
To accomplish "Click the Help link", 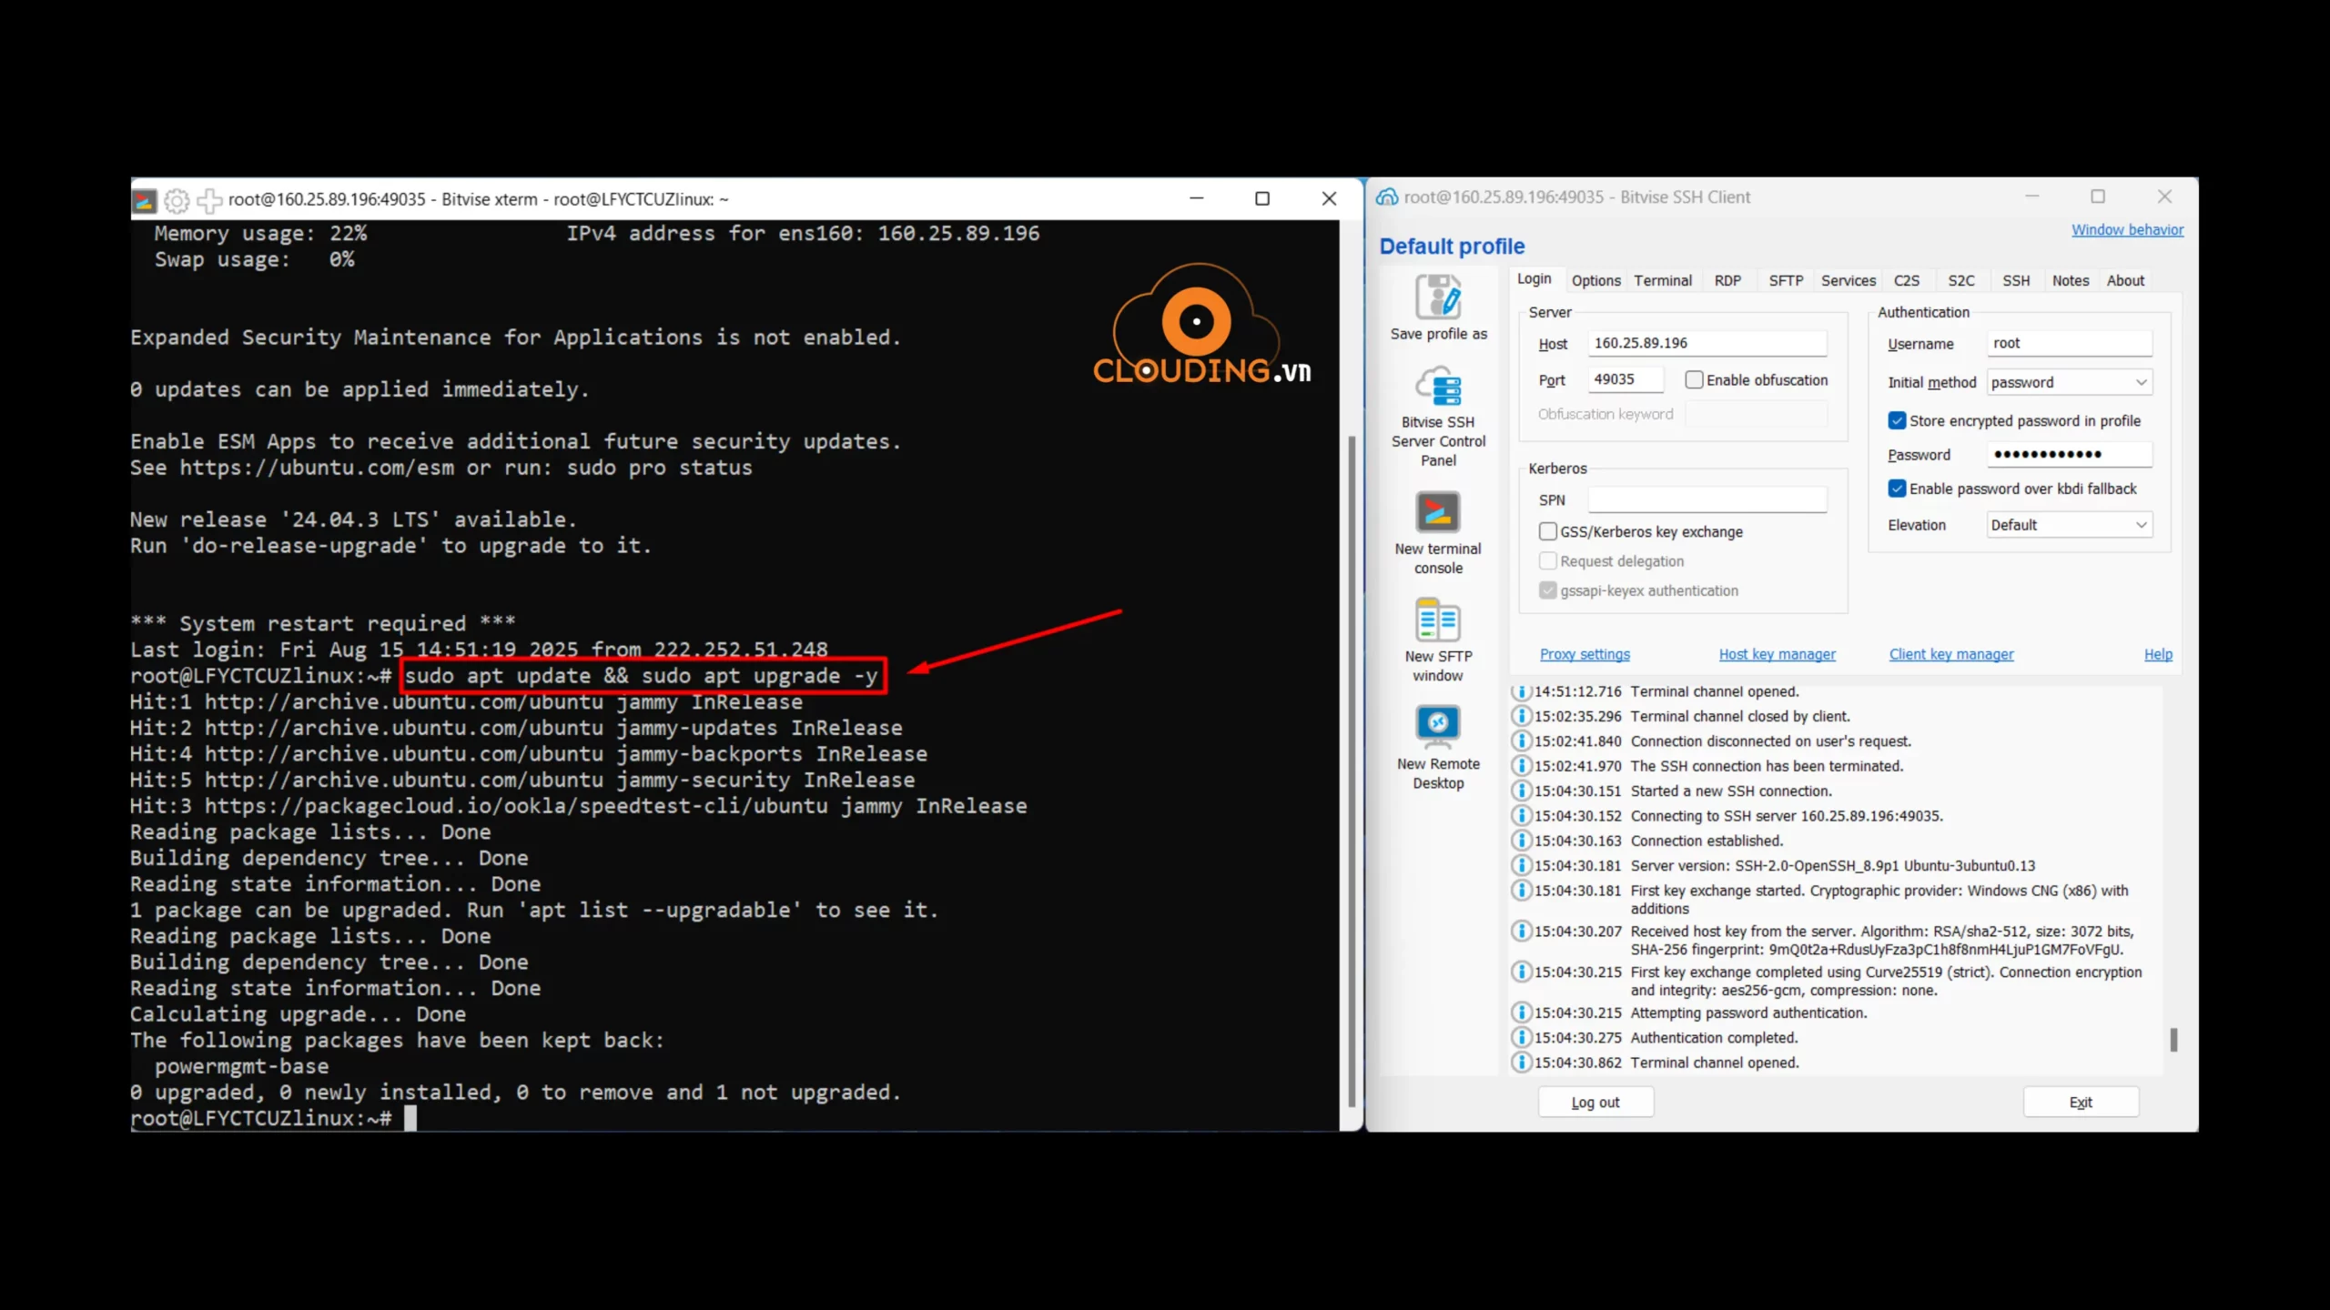I will [x=2158, y=655].
